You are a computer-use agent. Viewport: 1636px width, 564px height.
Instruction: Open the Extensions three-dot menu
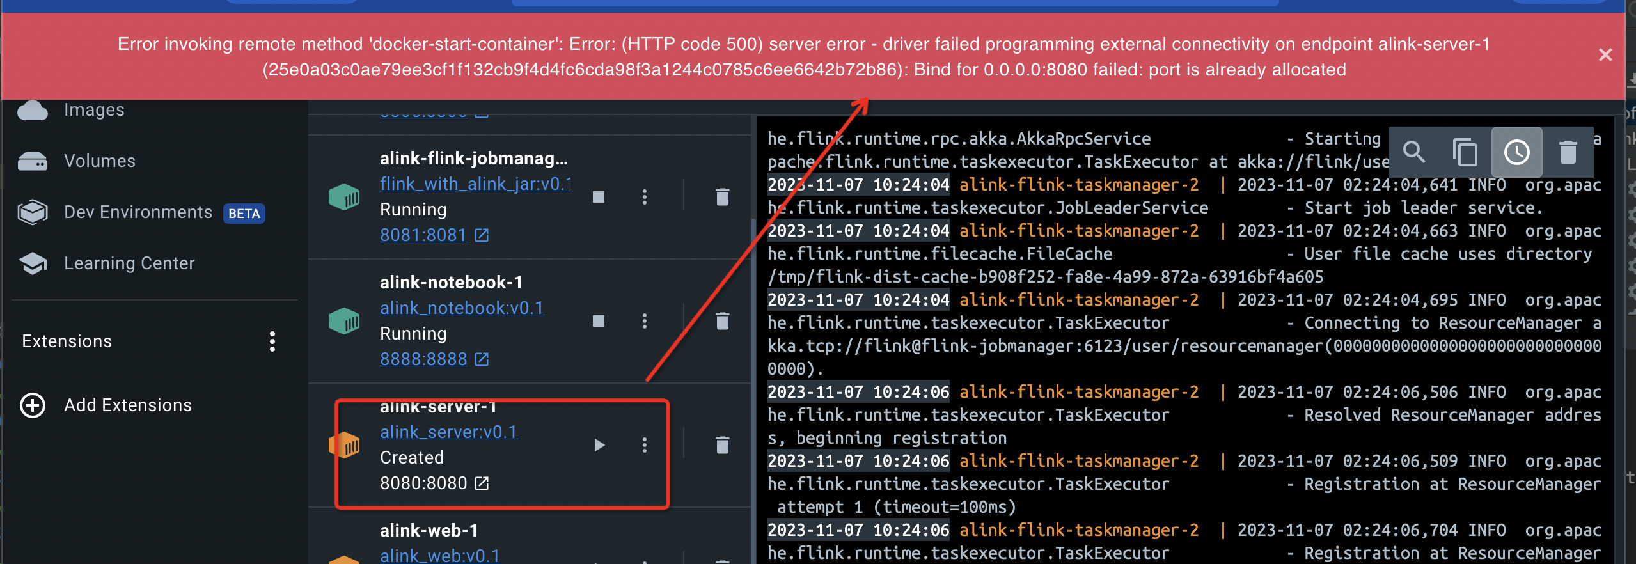(272, 341)
